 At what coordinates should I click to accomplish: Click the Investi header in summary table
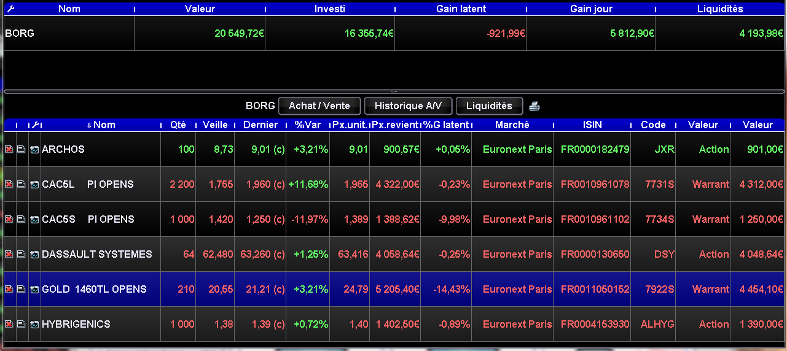click(330, 9)
